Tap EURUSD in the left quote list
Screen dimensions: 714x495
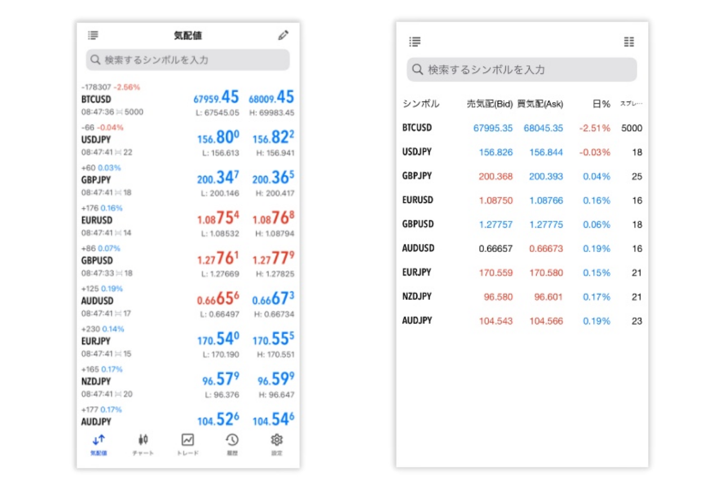[x=188, y=220]
